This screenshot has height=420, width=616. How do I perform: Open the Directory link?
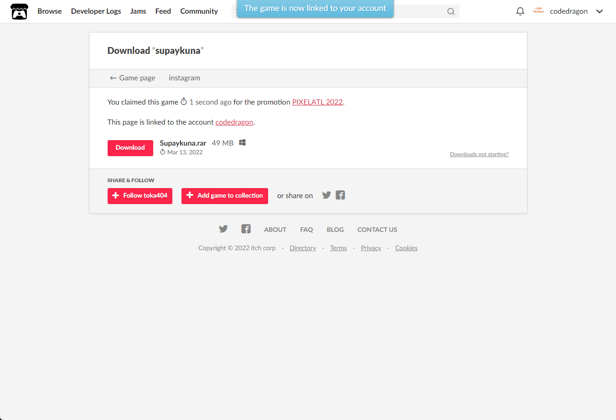(x=303, y=248)
